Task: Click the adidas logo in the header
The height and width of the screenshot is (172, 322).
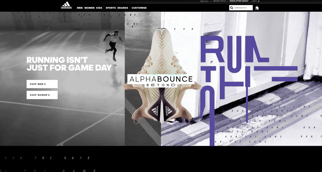Action: tap(66, 5)
